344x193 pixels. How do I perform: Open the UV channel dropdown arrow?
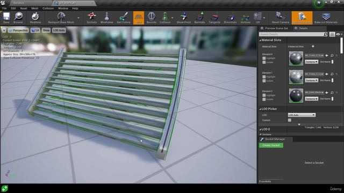click(x=264, y=18)
